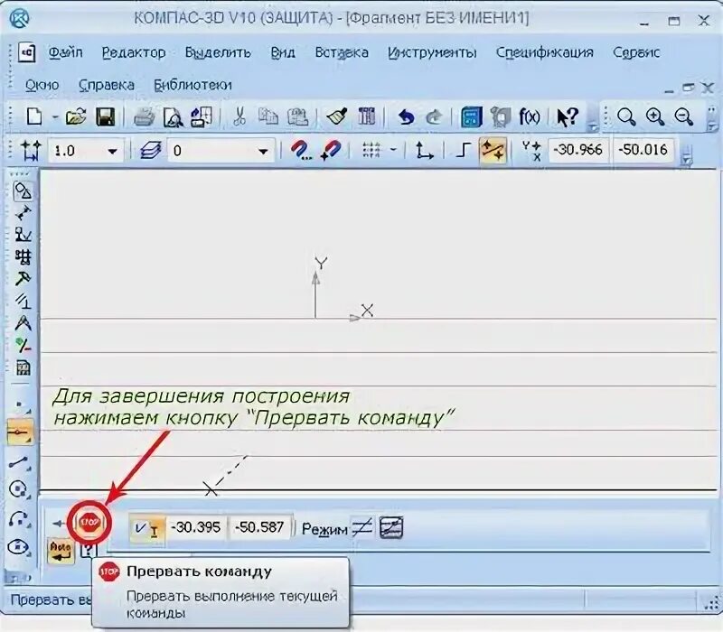The width and height of the screenshot is (723, 632).
Task: Open the Выделить menu
Action: click(218, 52)
